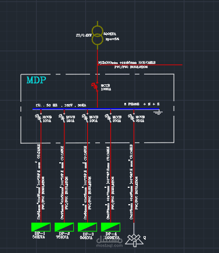Pick the DP-3 label text
This screenshot has width=219, height=253.
click(88, 234)
